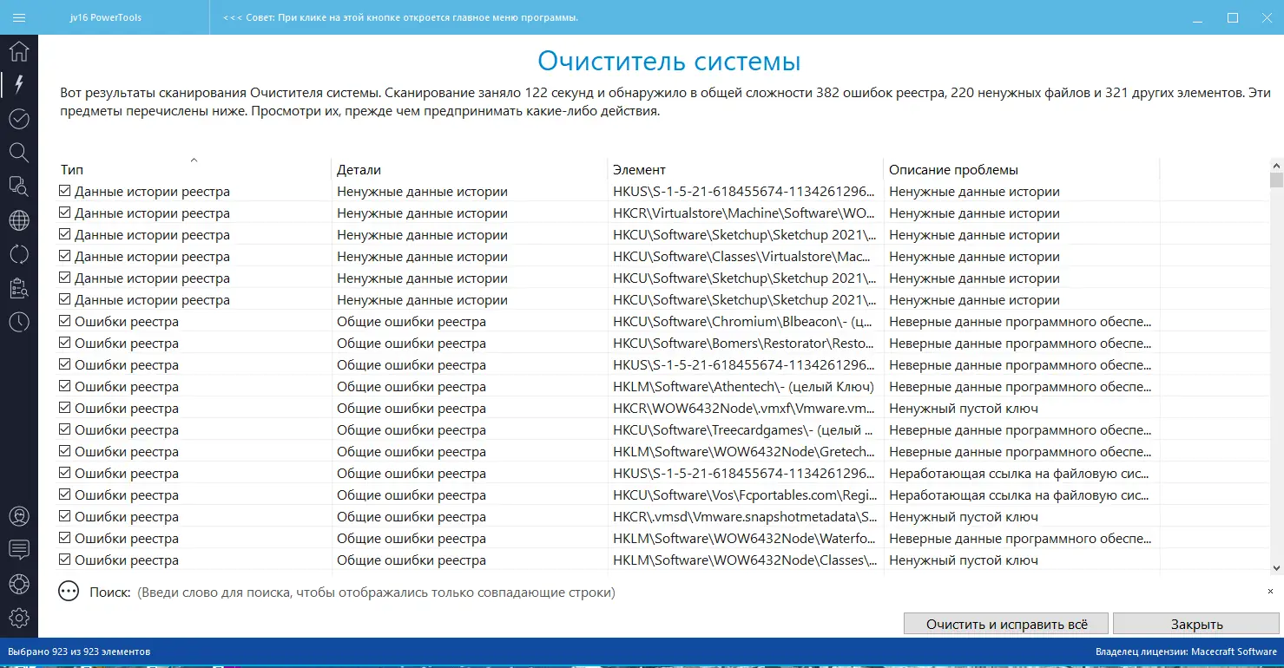Open the clock history sidebar icon
This screenshot has height=668, width=1284.
coord(19,322)
